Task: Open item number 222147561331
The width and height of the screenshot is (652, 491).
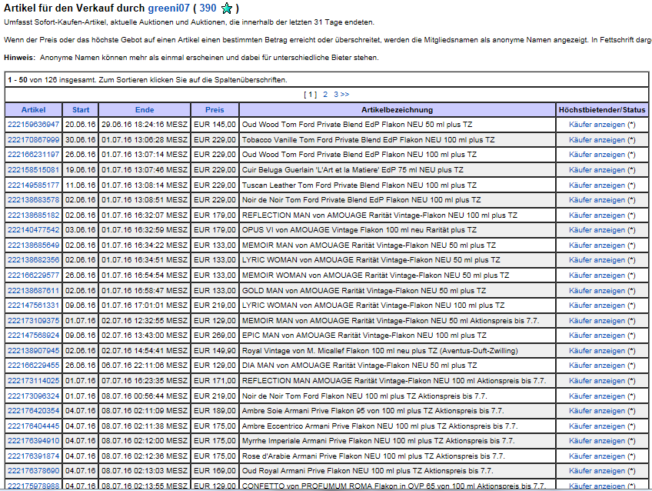Action: point(34,305)
